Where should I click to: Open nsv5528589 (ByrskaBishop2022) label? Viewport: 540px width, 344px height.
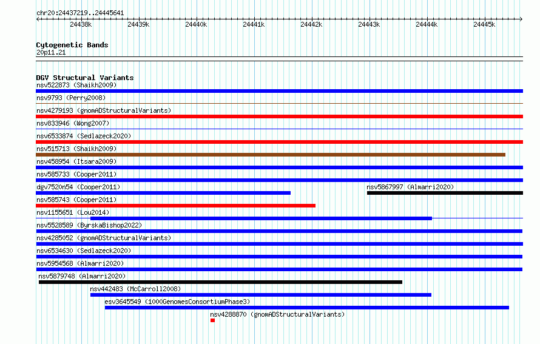click(89, 225)
